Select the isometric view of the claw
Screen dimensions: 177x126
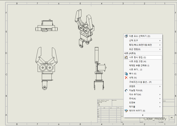click(x=85, y=29)
